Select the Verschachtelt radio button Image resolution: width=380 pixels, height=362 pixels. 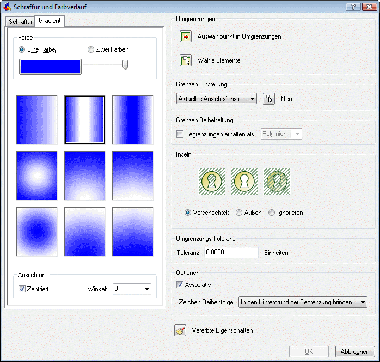coord(188,213)
